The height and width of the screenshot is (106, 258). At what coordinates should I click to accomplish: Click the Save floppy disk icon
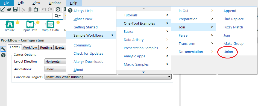pyautogui.click(x=15, y=9)
